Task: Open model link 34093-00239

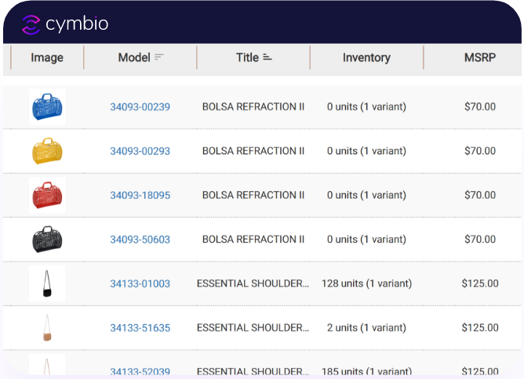Action: pos(140,106)
